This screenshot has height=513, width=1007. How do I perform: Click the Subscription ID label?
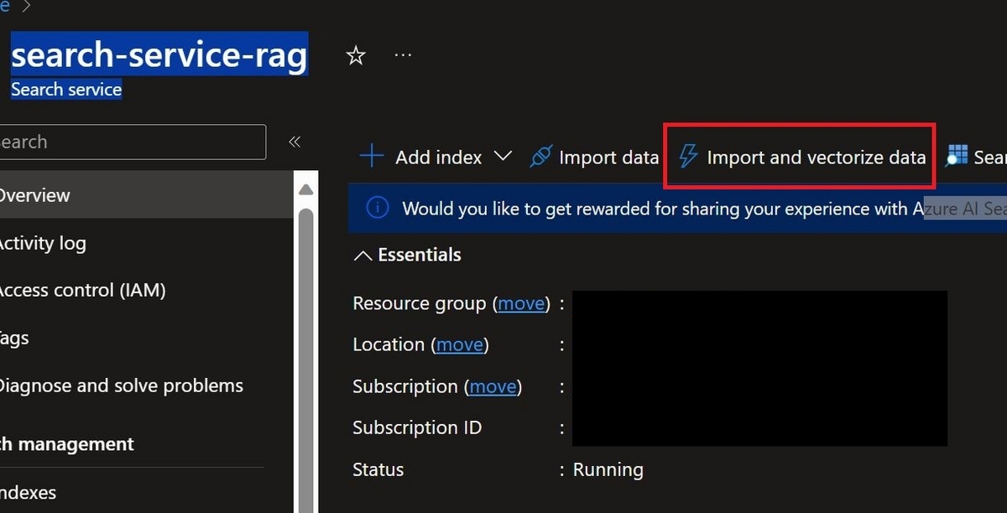coord(417,427)
